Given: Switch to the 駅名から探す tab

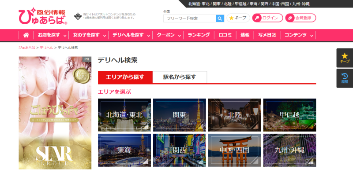Looking at the screenshot, I should pyautogui.click(x=180, y=77).
